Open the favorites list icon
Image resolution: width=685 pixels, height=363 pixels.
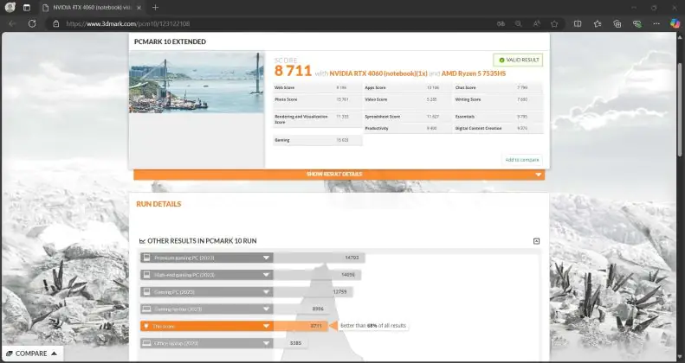pyautogui.click(x=598, y=24)
